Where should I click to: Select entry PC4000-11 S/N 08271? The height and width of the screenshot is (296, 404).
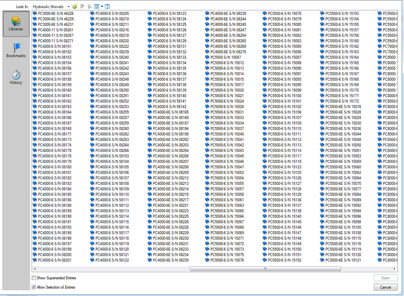tap(53, 41)
